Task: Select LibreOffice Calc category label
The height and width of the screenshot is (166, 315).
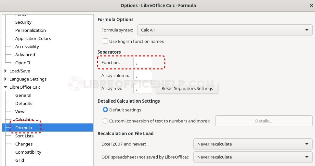Action: (25, 87)
